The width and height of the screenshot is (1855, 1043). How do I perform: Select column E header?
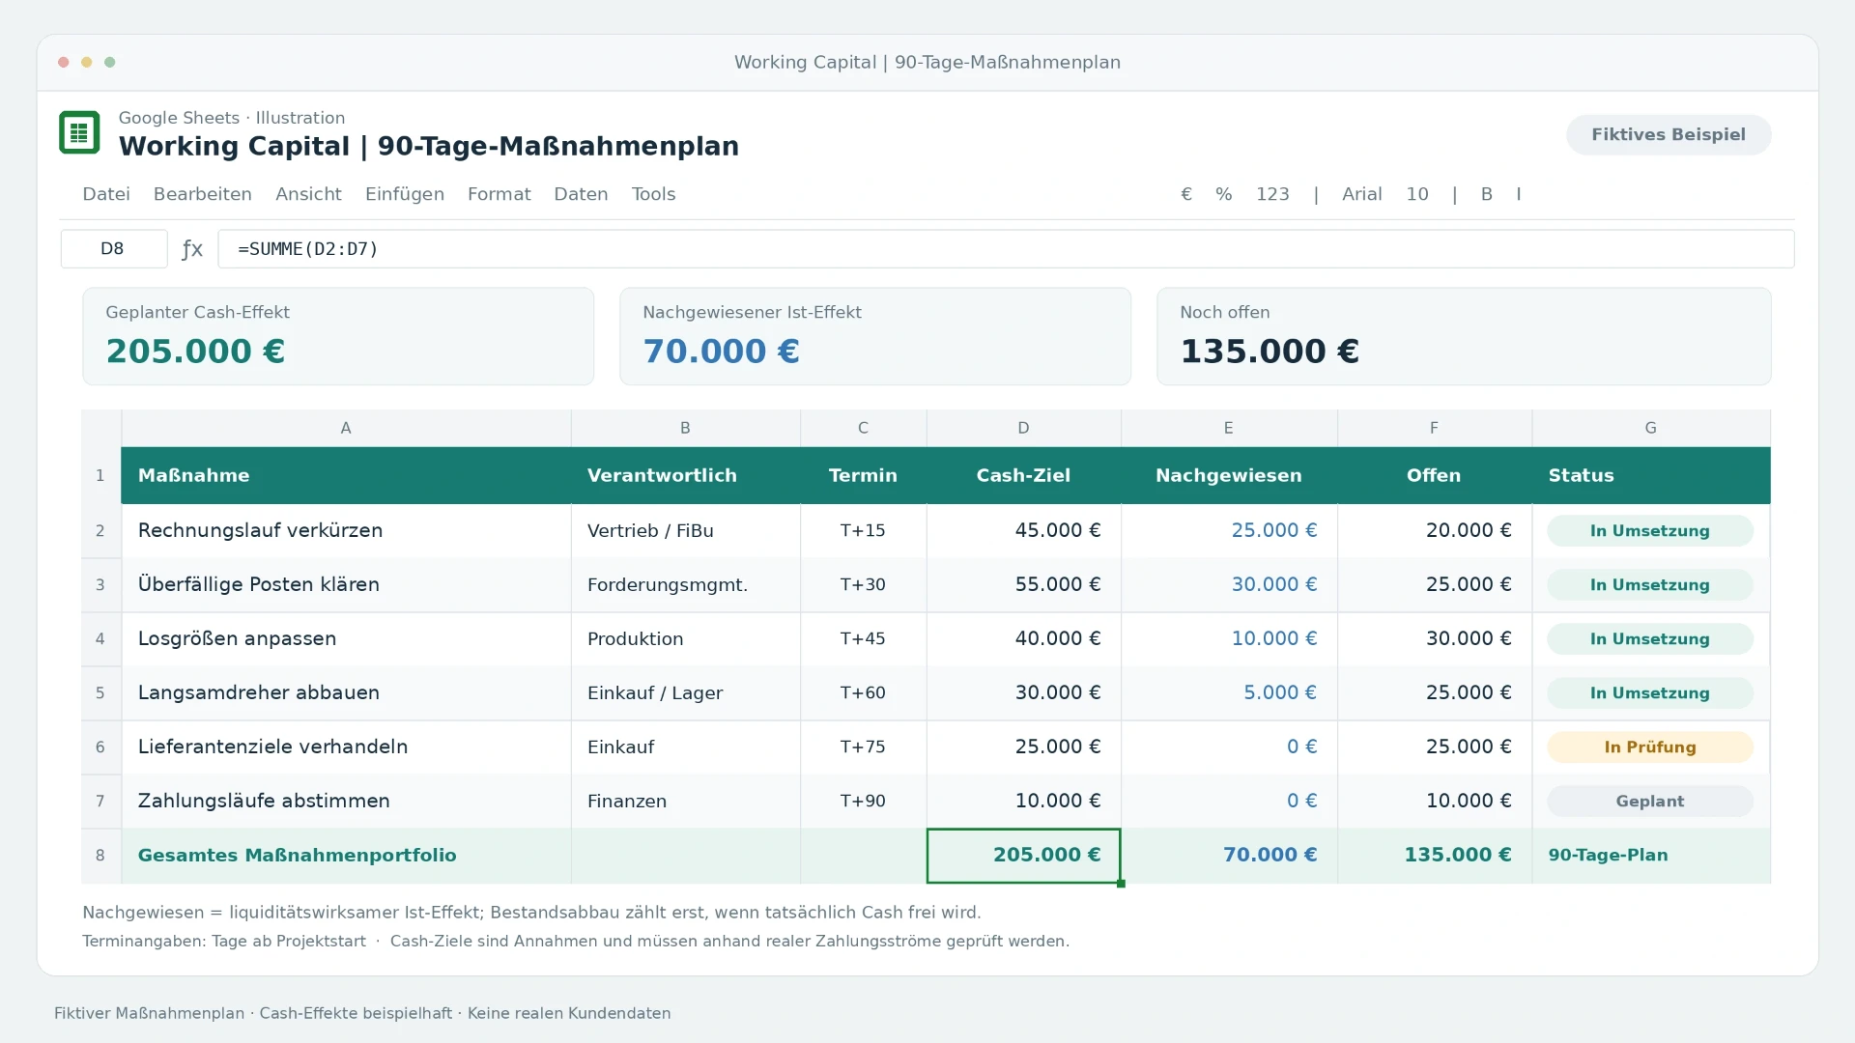[1229, 428]
